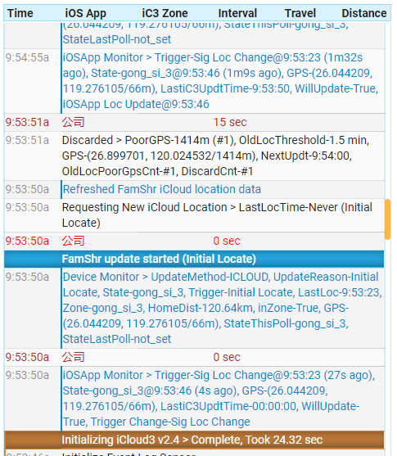Click the 公司 zone label beside 15 sec
397x456 pixels.
coord(73,122)
